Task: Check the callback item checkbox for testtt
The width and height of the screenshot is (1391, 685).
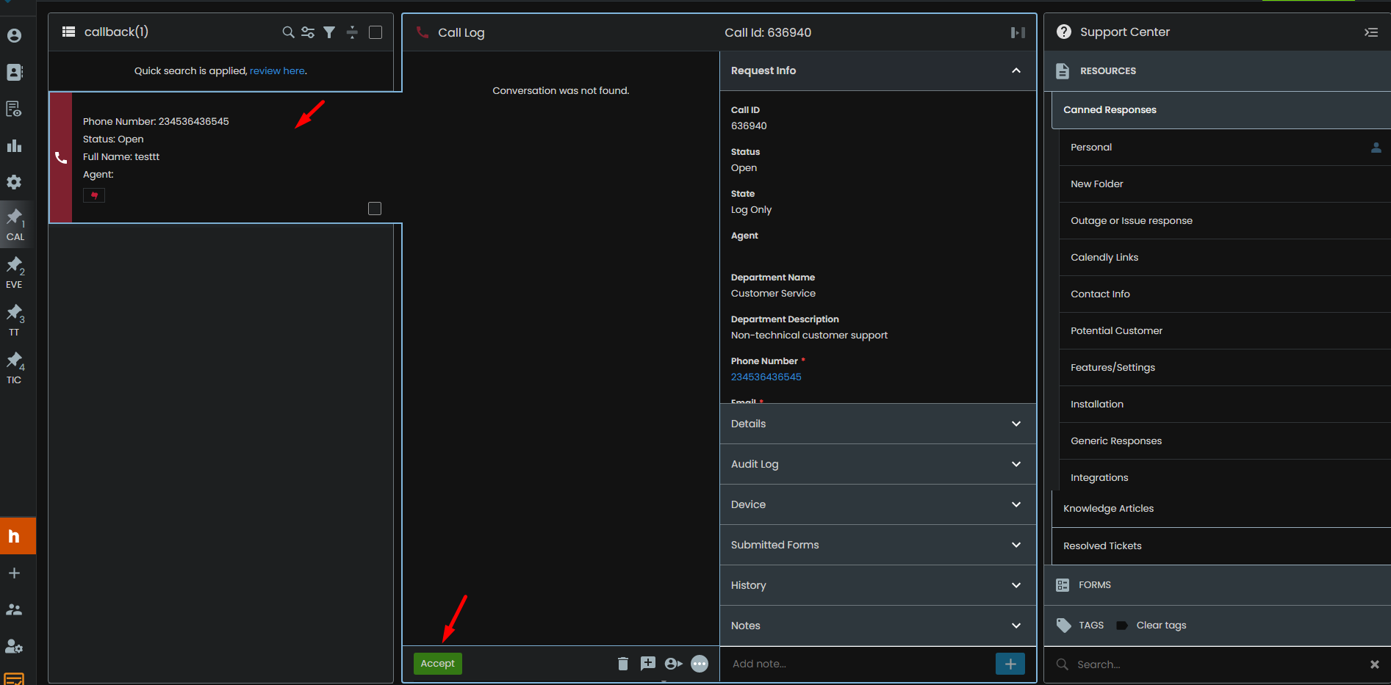Action: pos(375,209)
